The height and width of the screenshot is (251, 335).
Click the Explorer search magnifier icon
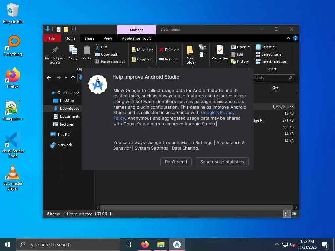point(290,78)
